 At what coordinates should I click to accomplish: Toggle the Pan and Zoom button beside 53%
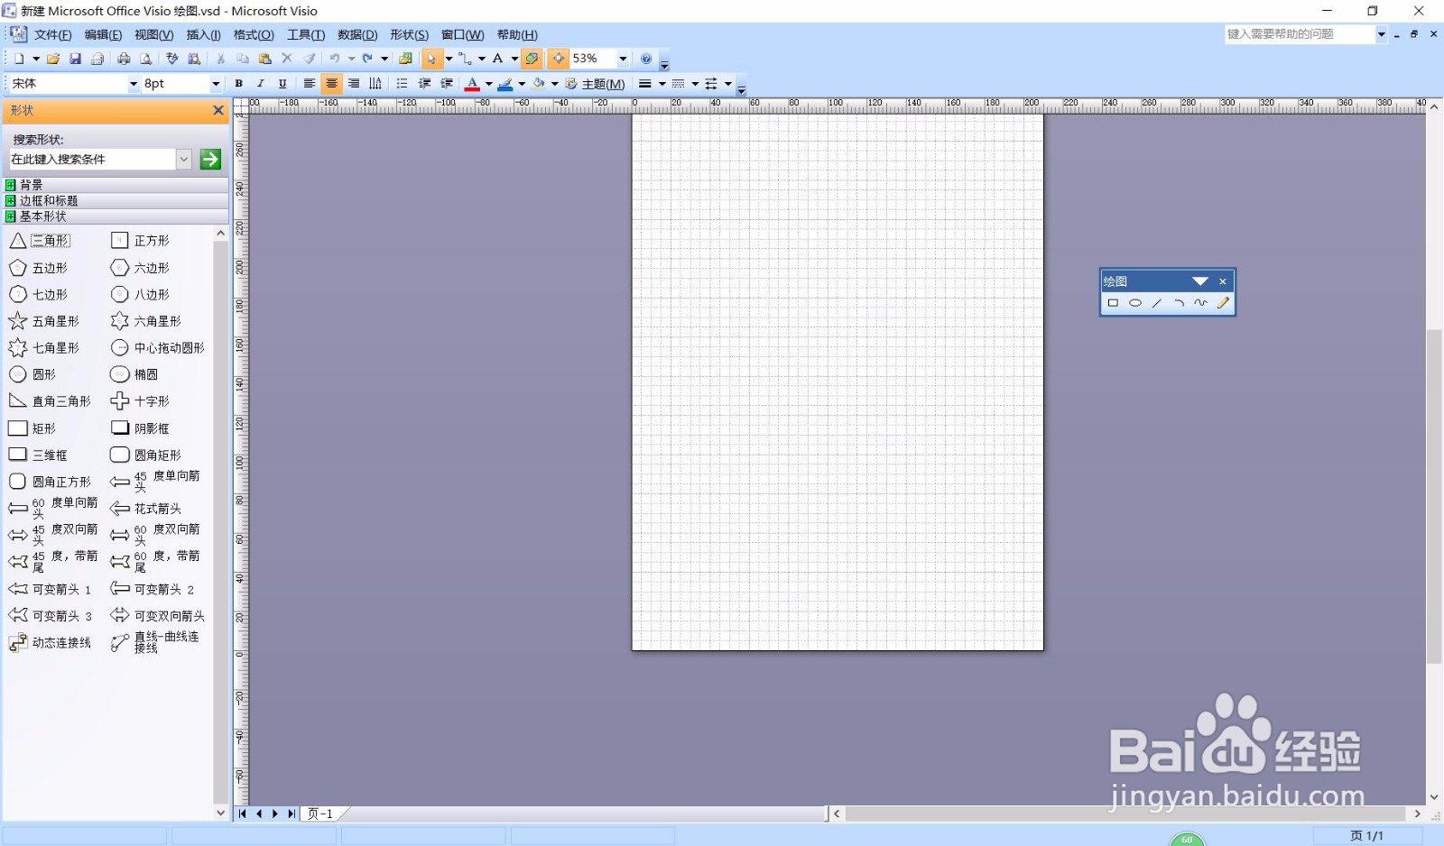(559, 59)
